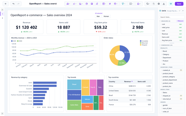Select the Avg item price measure
The height and width of the screenshot is (116, 186).
pyautogui.click(x=172, y=40)
